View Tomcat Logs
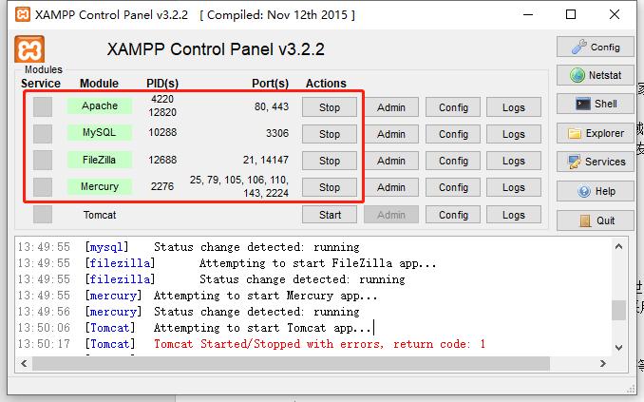 point(514,215)
